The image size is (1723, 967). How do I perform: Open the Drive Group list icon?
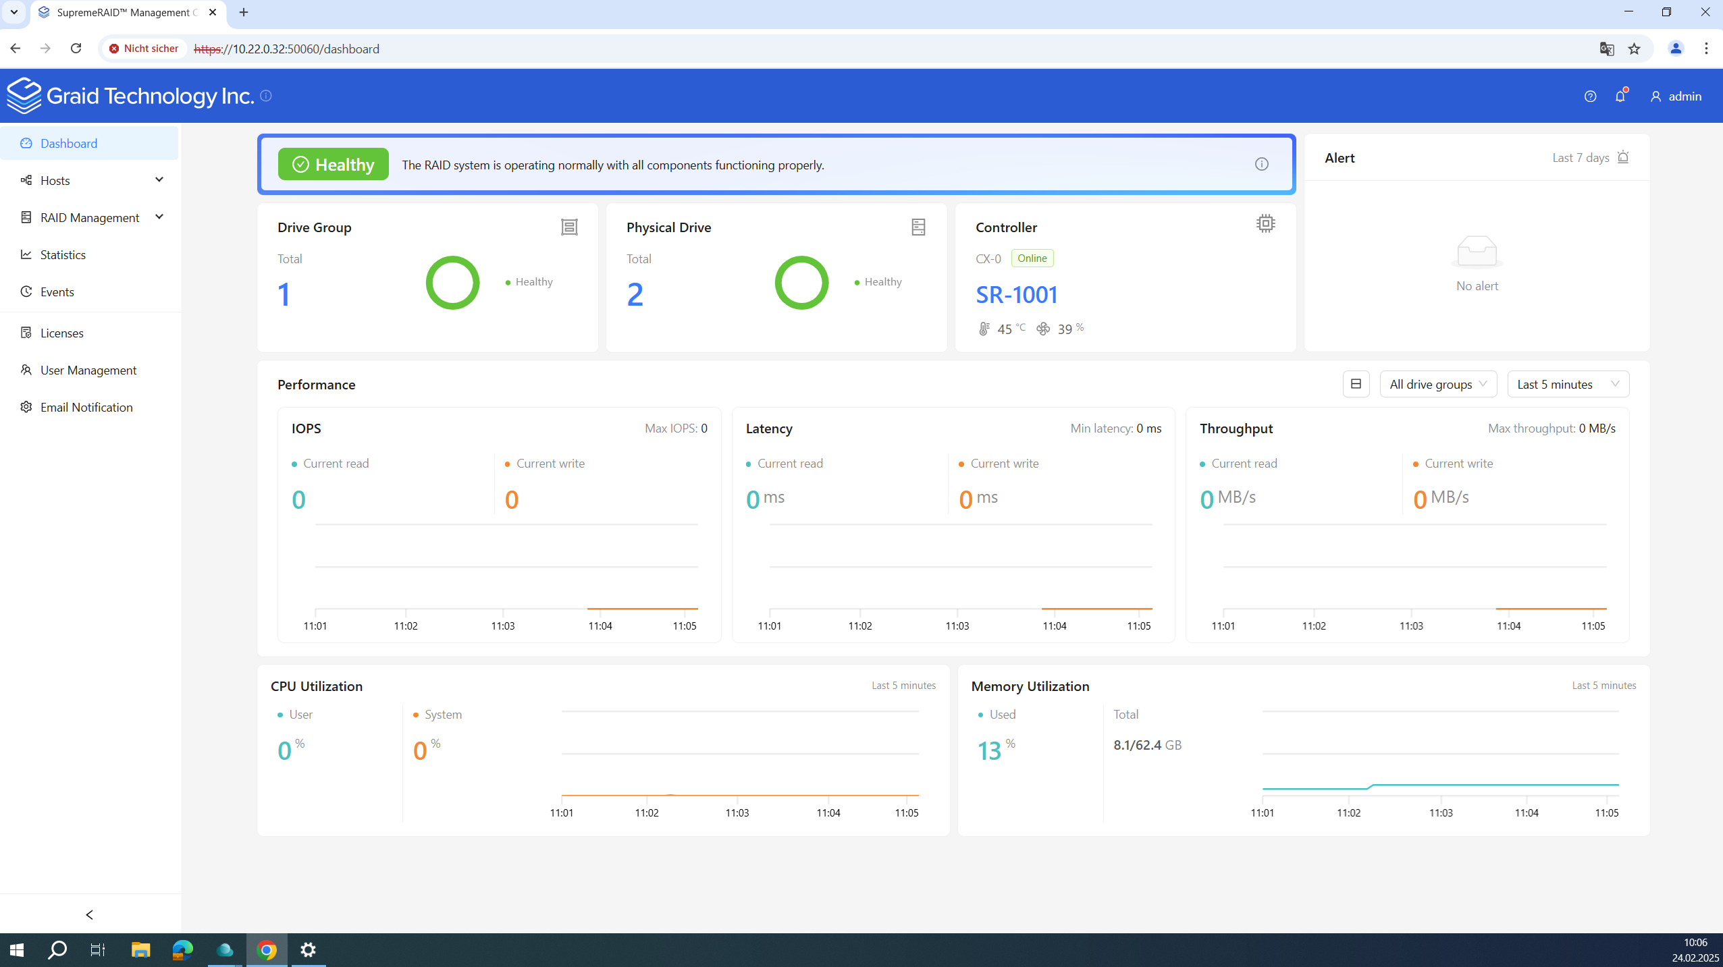coord(569,227)
